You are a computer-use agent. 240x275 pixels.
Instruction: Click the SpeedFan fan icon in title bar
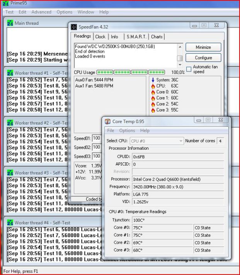click(74, 27)
